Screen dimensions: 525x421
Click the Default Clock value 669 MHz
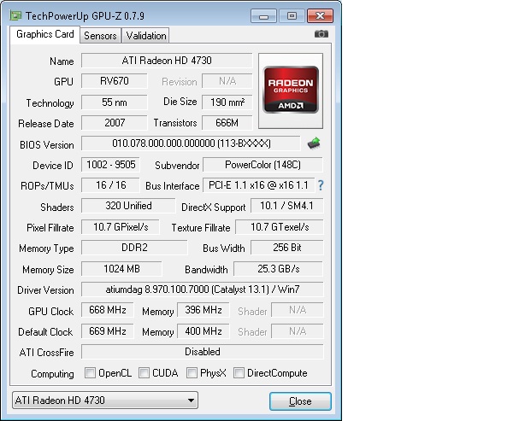108,331
